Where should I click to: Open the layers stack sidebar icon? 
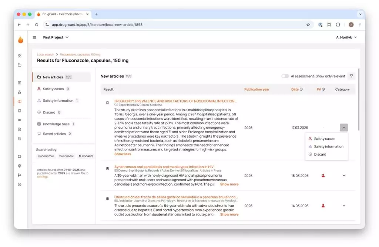coord(20,166)
